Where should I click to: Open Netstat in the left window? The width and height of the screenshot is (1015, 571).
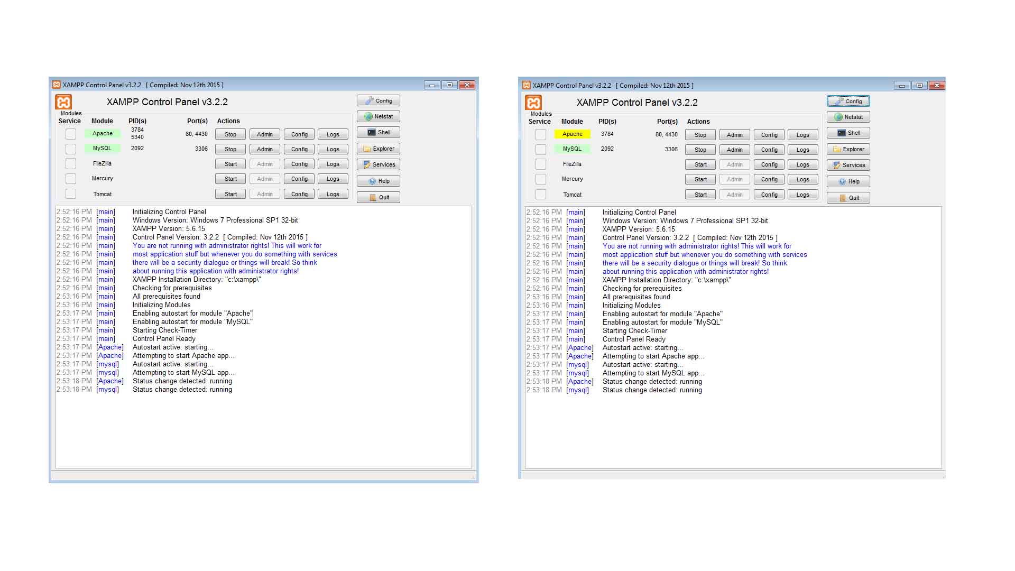point(379,116)
